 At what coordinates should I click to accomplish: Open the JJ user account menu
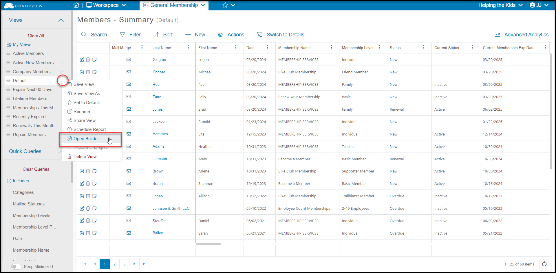[539, 5]
